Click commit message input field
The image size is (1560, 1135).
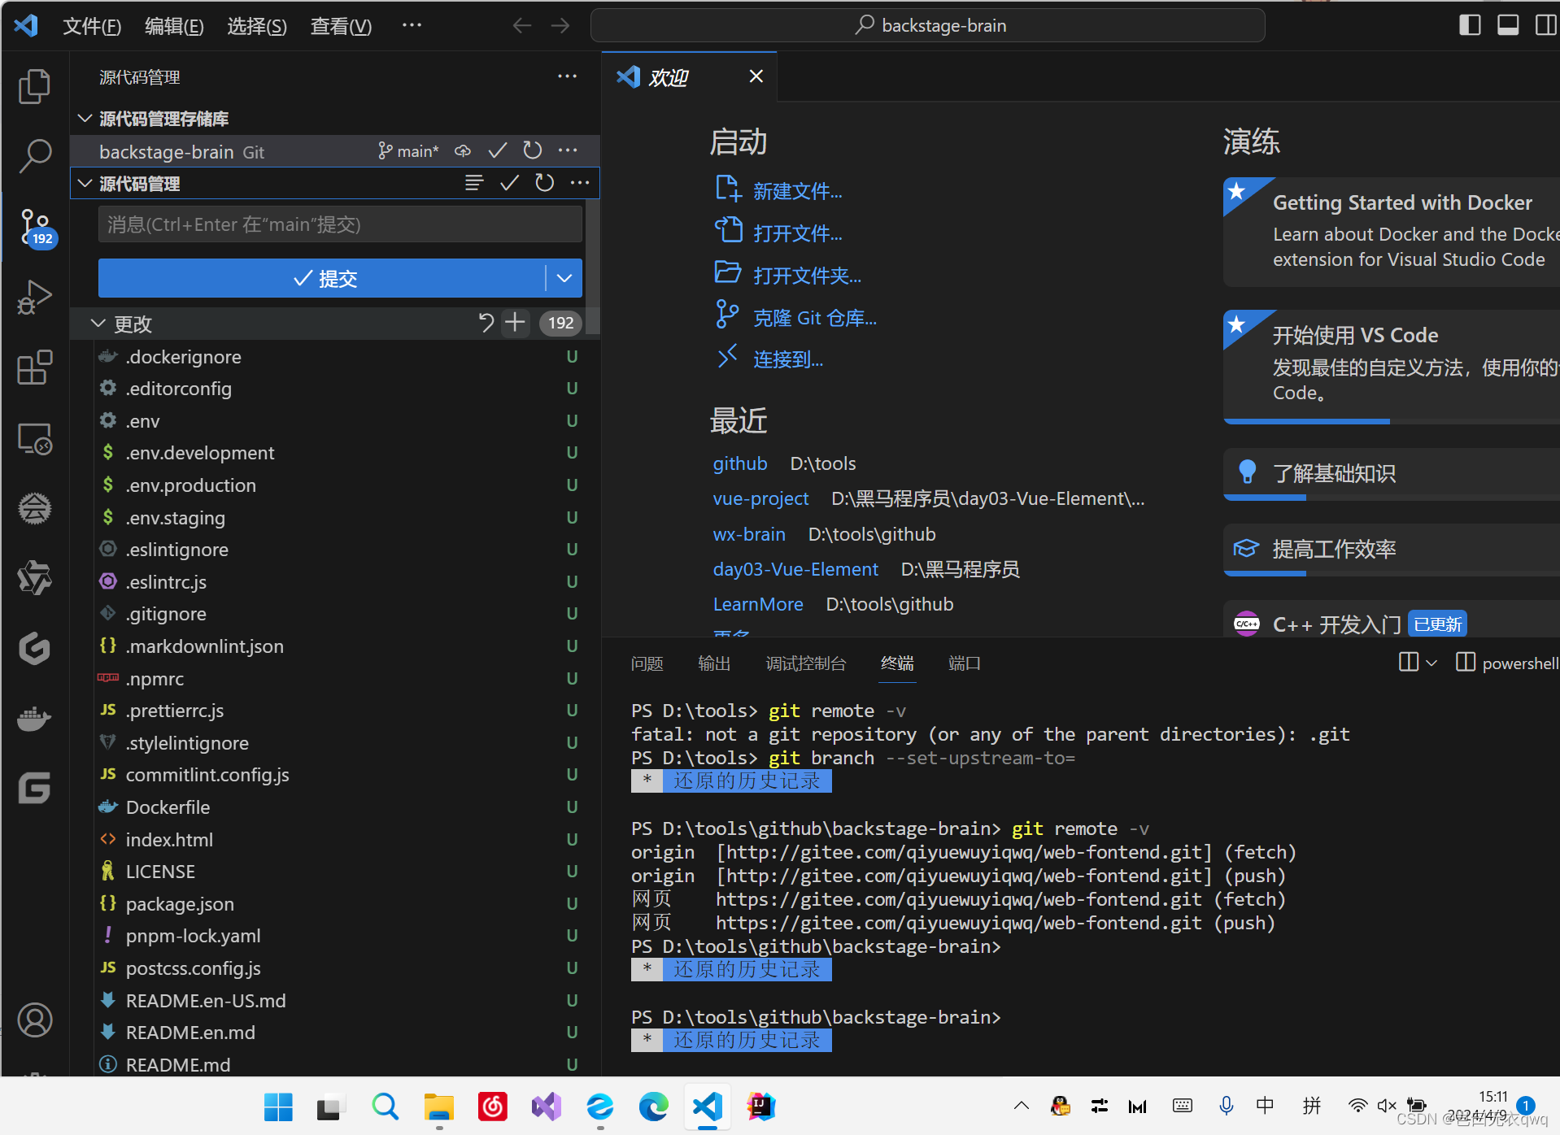pyautogui.click(x=340, y=224)
